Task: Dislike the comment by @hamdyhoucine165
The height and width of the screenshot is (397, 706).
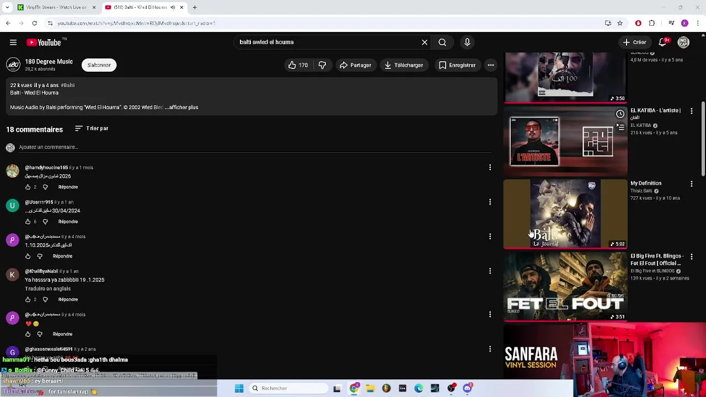Action: pos(45,187)
